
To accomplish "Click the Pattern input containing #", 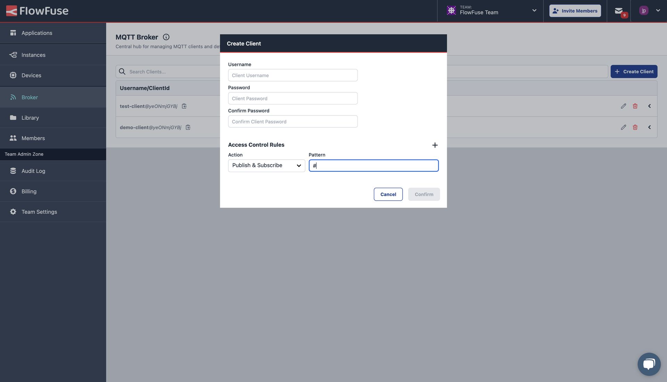I will click(x=373, y=165).
